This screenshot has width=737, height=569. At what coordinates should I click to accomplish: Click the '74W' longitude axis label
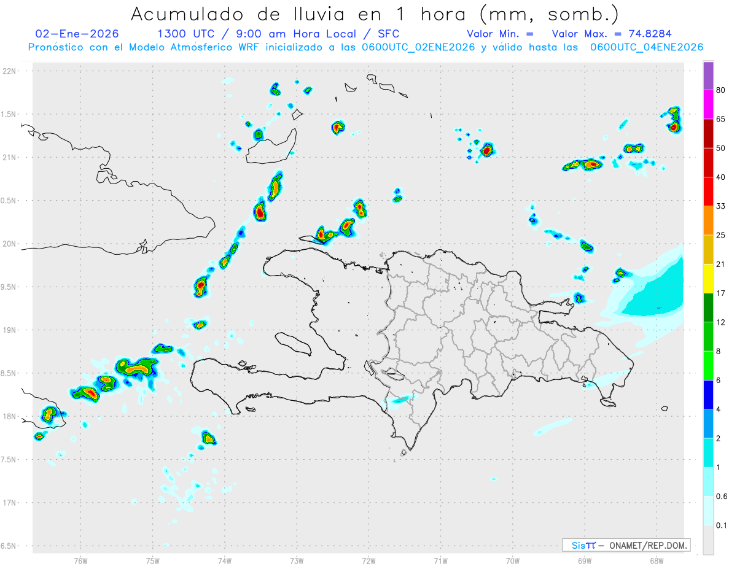click(225, 560)
